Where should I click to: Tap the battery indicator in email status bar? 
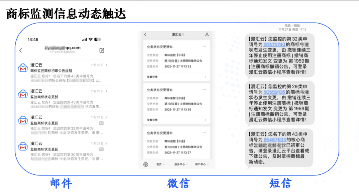pos(97,39)
